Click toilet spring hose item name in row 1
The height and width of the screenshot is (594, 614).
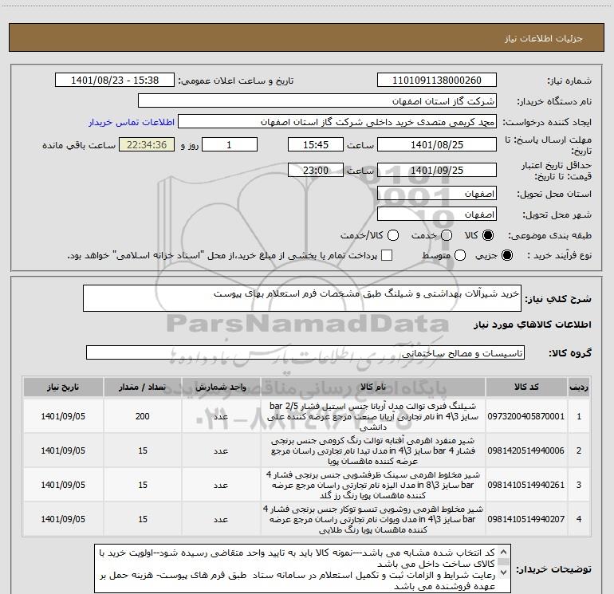pyautogui.click(x=373, y=416)
